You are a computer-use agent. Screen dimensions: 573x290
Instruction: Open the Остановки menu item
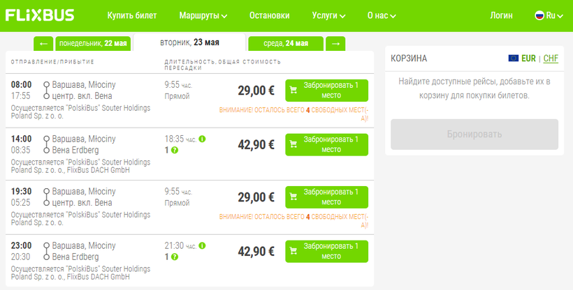269,15
